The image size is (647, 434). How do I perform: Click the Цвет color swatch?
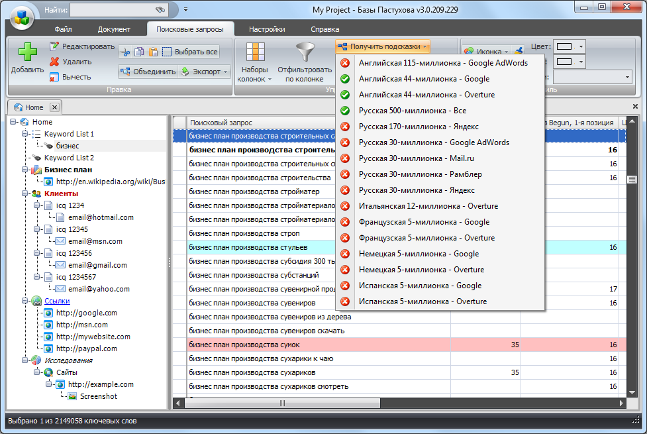564,46
